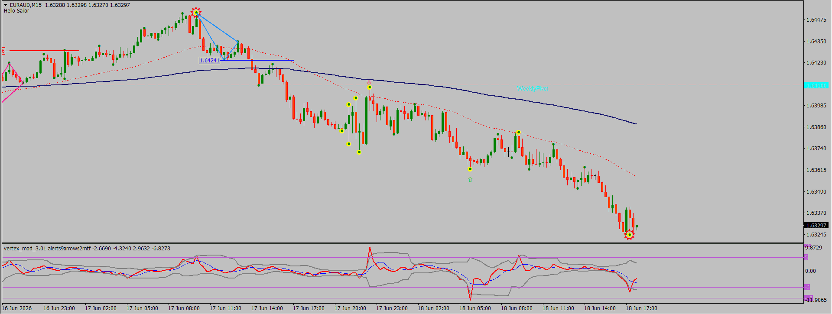The width and height of the screenshot is (832, 314).
Task: Click the 1.63860 price axis label
Action: pos(816,127)
